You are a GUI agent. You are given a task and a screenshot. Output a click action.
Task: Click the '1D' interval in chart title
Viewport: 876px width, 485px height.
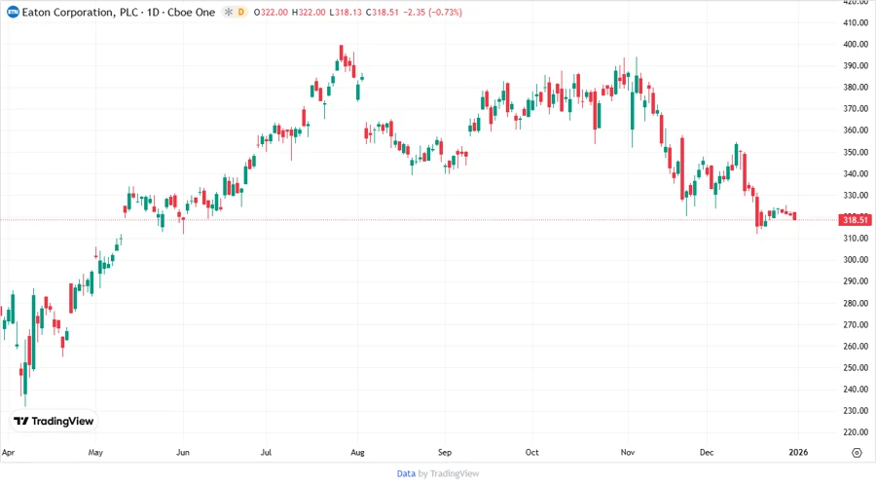click(x=153, y=13)
